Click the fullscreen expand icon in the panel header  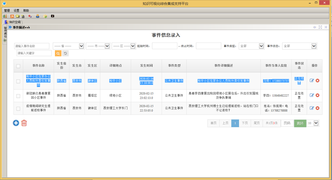tap(320, 27)
